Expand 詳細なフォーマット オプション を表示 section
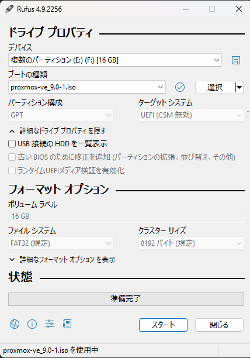The width and height of the screenshot is (250, 358). [x=62, y=260]
